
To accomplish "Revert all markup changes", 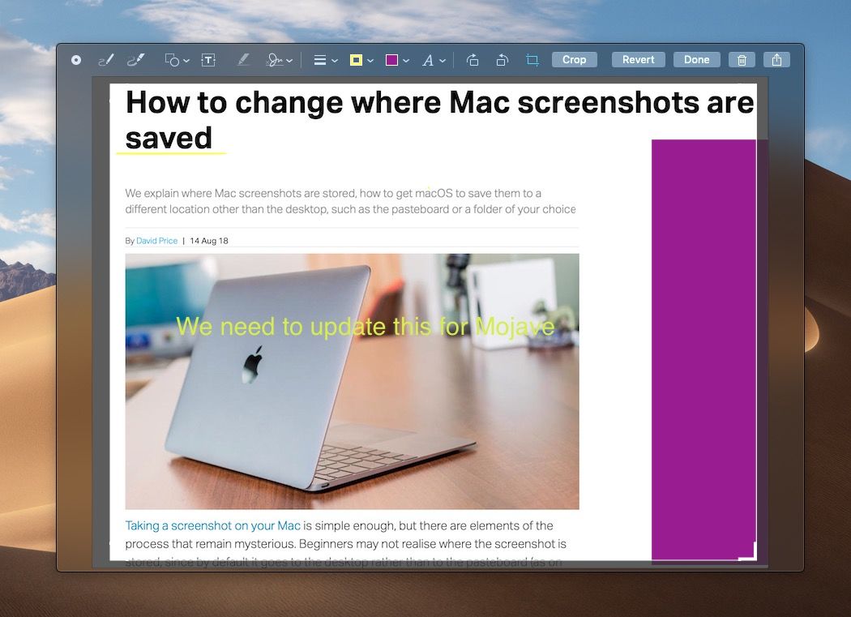I will coord(638,59).
